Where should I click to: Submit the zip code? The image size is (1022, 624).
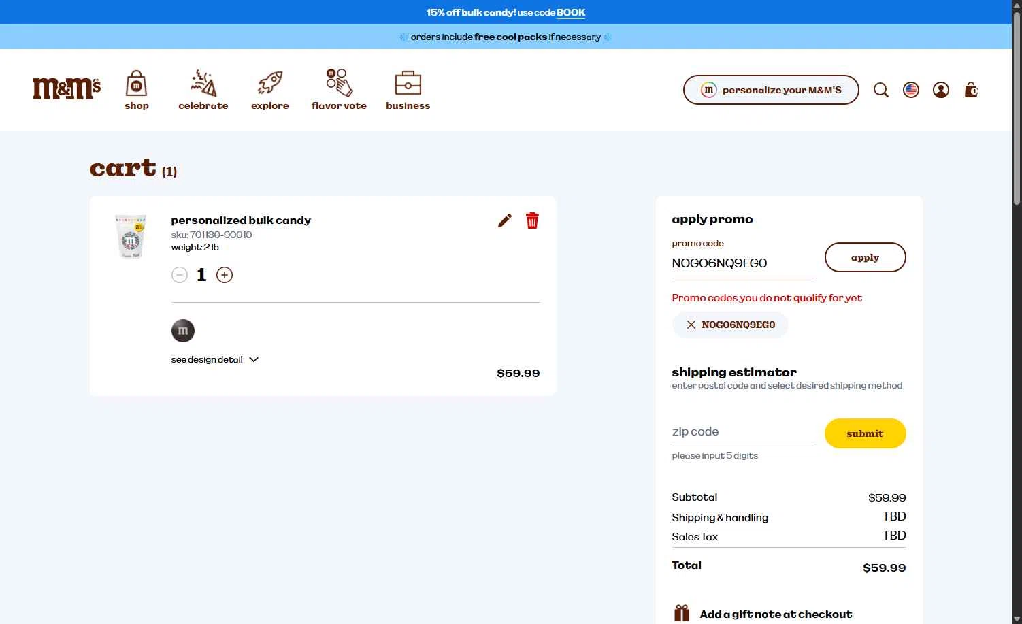[x=865, y=433]
